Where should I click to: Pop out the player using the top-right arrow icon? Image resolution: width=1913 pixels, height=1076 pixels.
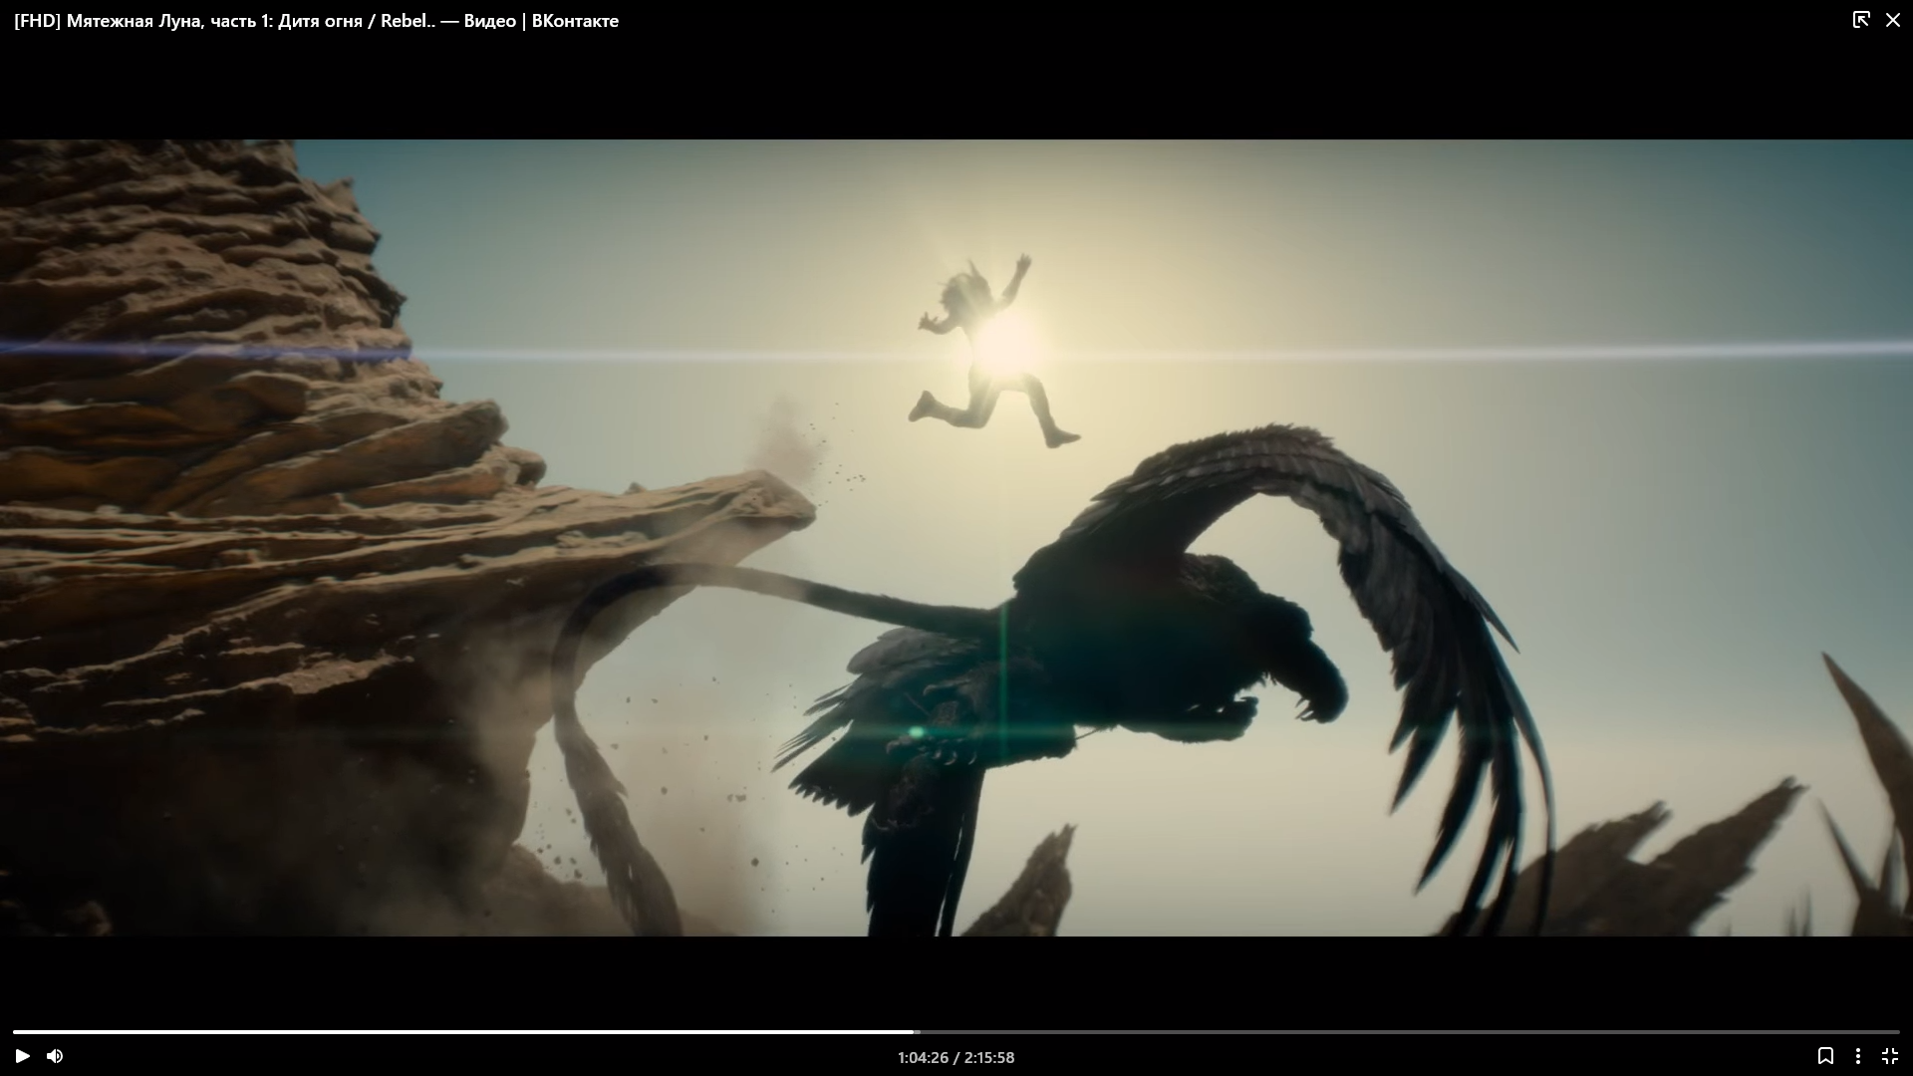point(1860,20)
